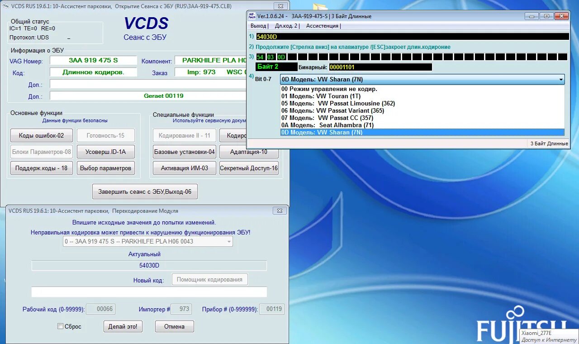Click long coding value field 54030D

click(x=412, y=36)
